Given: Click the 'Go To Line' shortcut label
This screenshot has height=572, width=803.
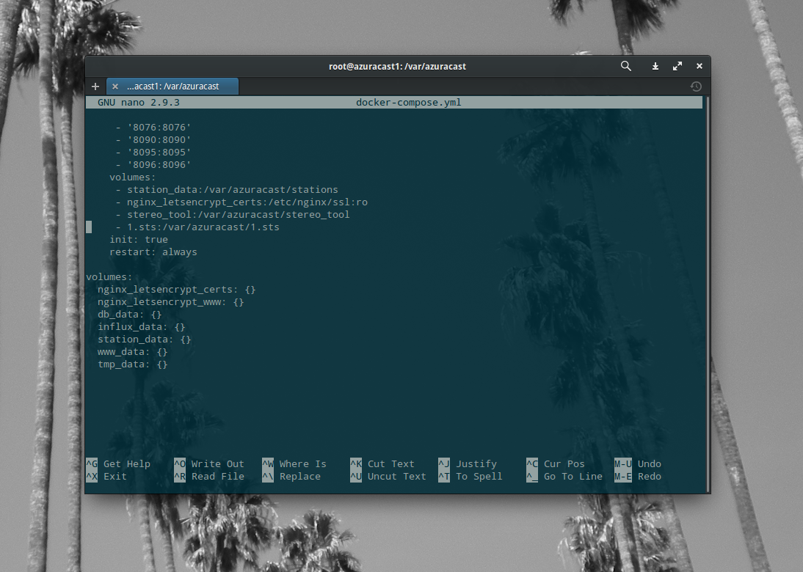Looking at the screenshot, I should pyautogui.click(x=573, y=476).
